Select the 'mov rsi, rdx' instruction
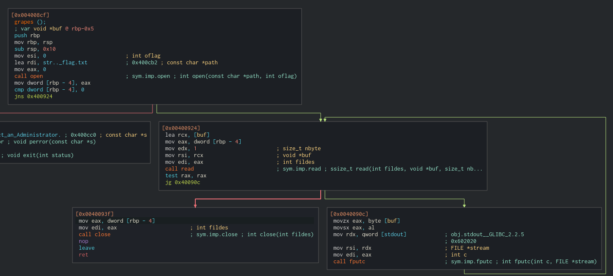Screen dimensions: 613x276 (x=352, y=248)
